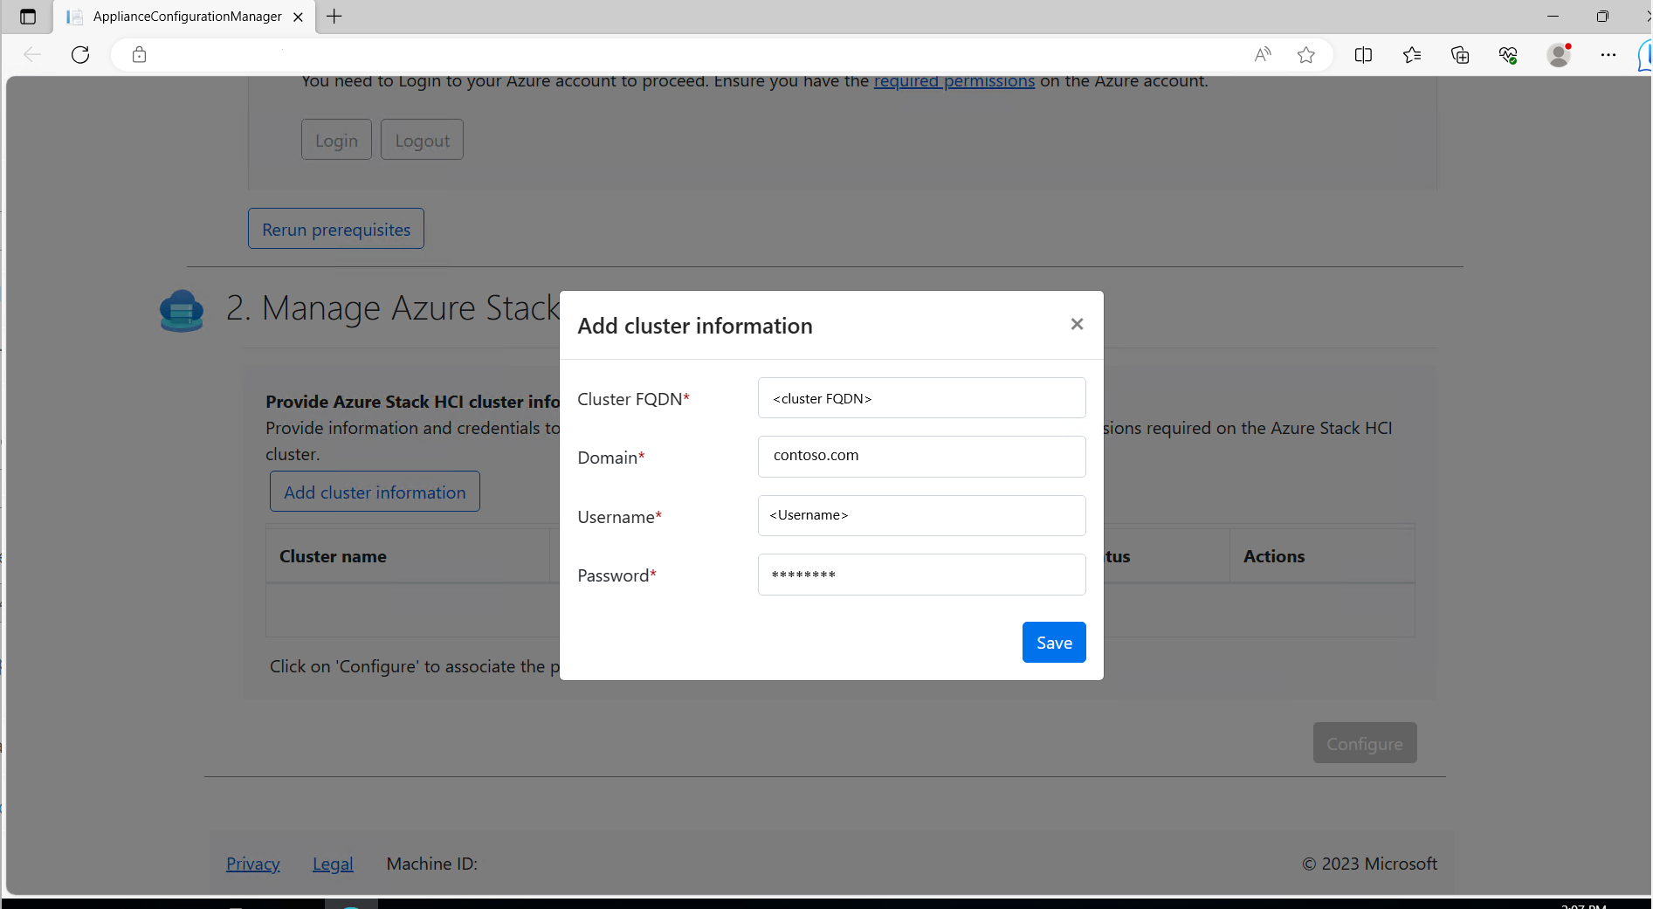
Task: Minimize the browser window
Action: pos(1553,17)
